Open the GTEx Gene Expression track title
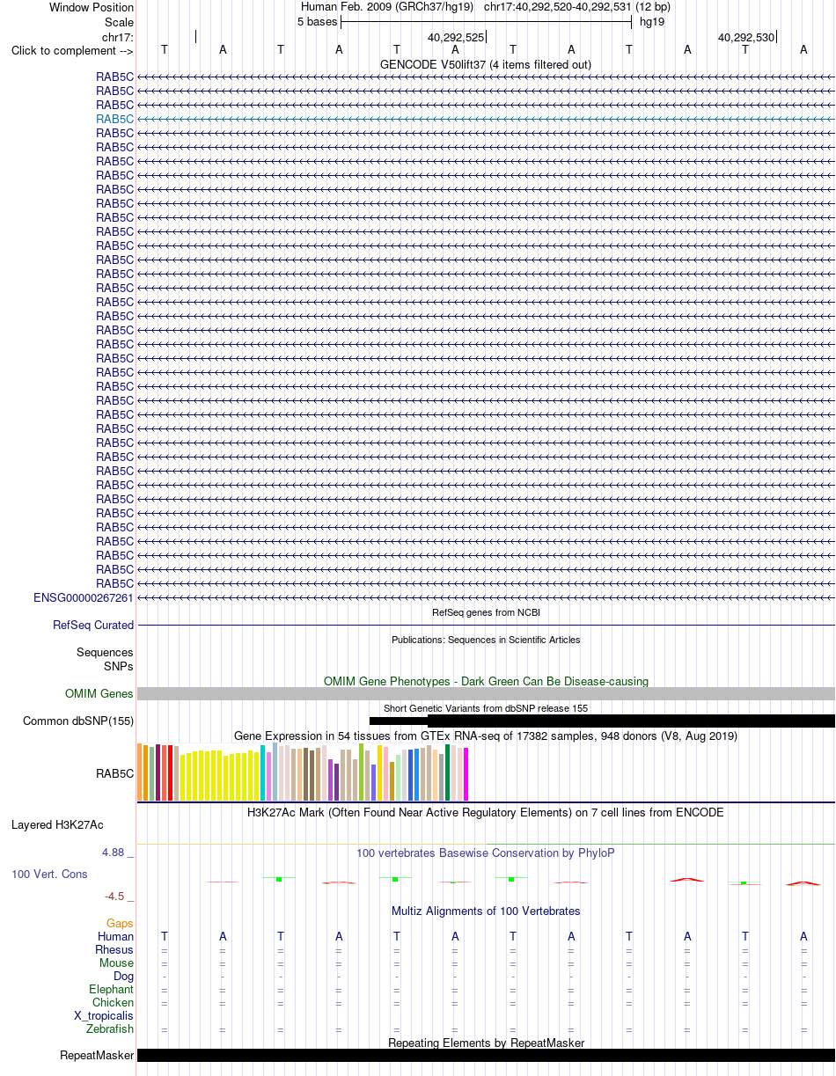This screenshot has height=1076, width=836. click(x=486, y=736)
